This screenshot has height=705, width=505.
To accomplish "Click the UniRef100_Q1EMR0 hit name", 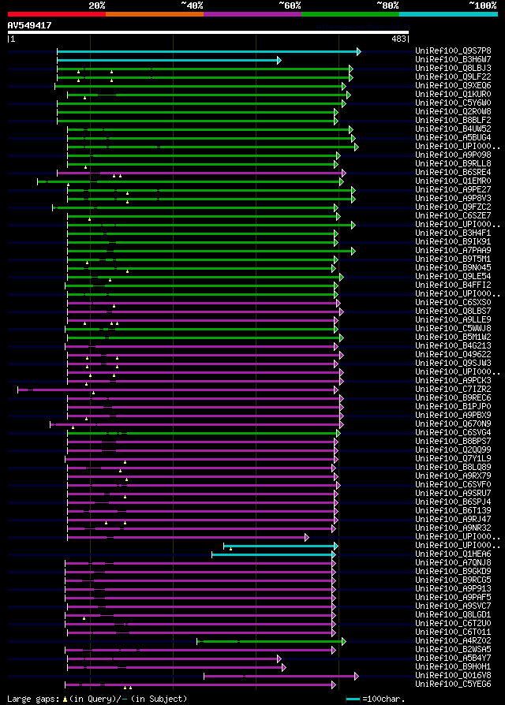I will [x=453, y=181].
